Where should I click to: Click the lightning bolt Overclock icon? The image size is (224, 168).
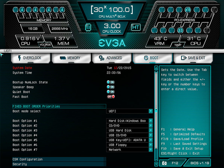[19, 58]
